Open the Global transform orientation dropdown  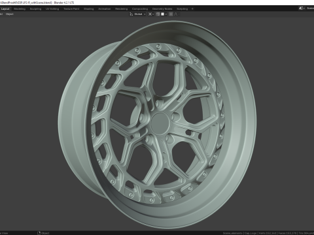click(x=139, y=14)
